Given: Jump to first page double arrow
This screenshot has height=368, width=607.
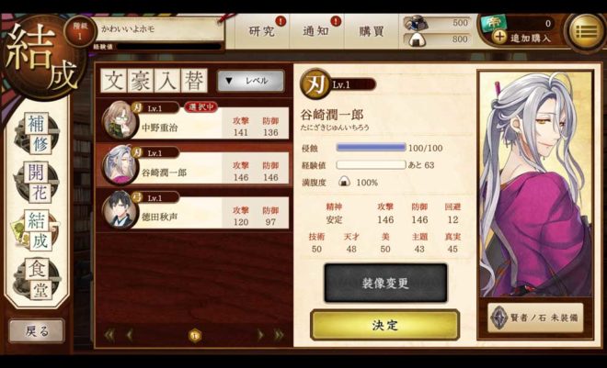Looking at the screenshot, I should pyautogui.click(x=109, y=335).
